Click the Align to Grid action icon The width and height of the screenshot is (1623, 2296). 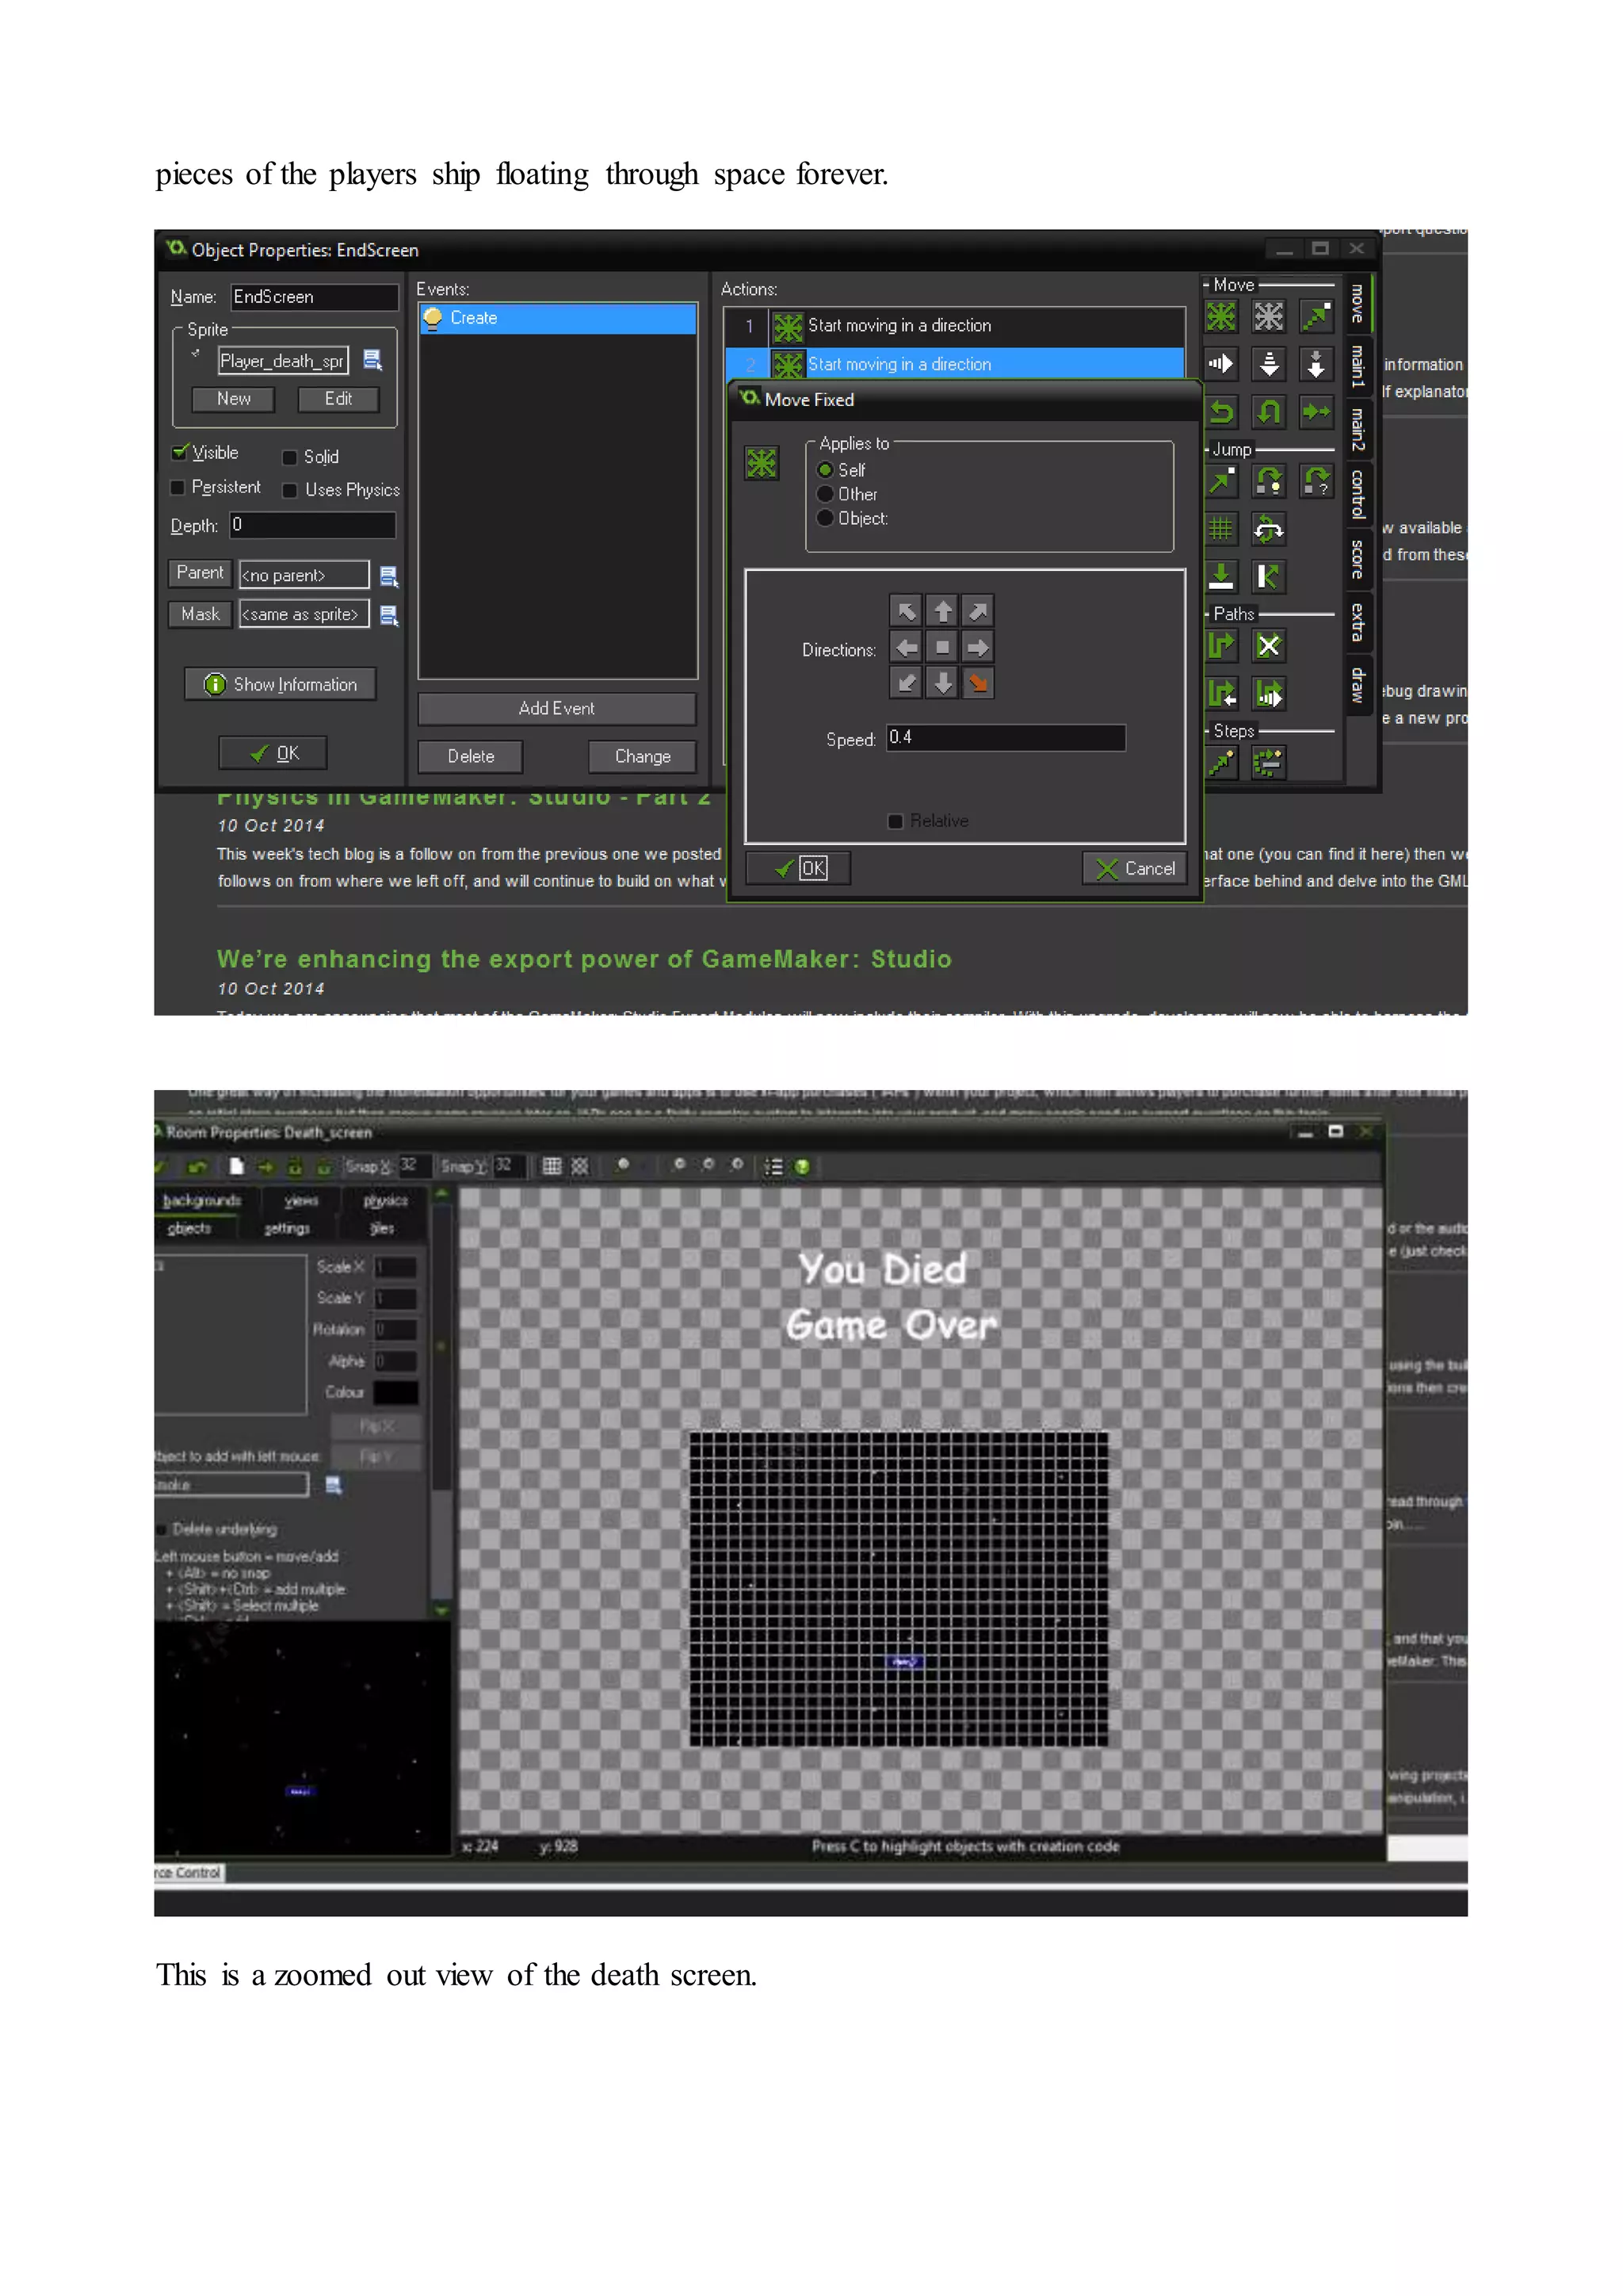coord(1220,529)
